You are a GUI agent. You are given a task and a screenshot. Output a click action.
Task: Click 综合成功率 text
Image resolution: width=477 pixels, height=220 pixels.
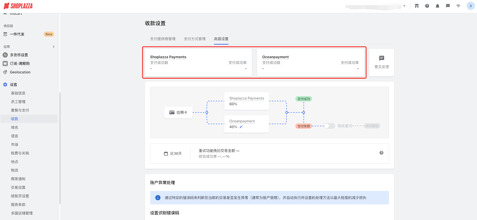coord(208,157)
